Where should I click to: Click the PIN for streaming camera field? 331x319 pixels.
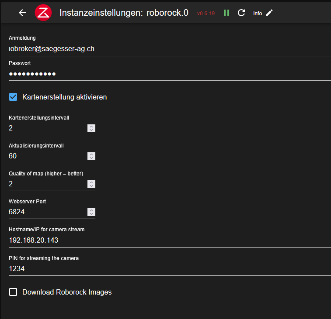166,269
